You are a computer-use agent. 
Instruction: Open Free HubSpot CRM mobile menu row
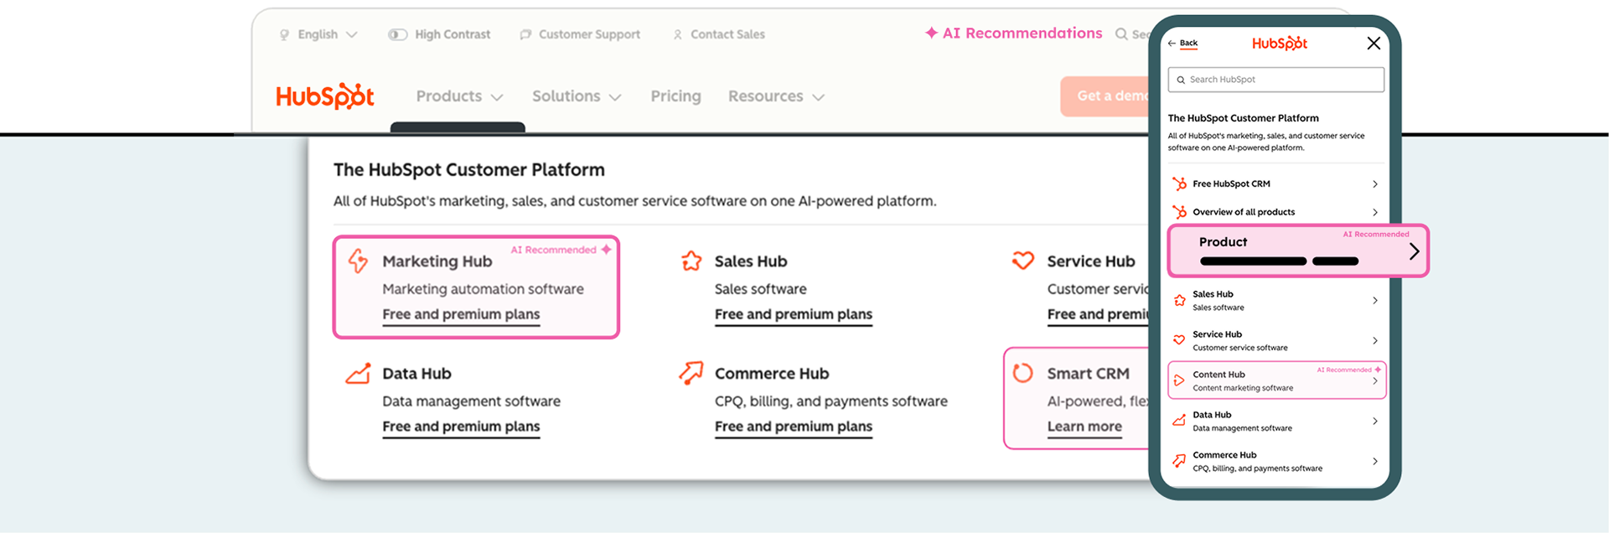[1274, 184]
